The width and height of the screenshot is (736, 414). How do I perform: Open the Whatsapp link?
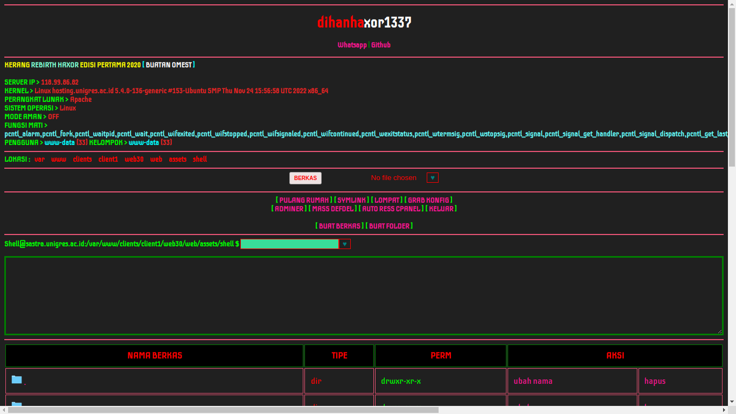click(352, 45)
